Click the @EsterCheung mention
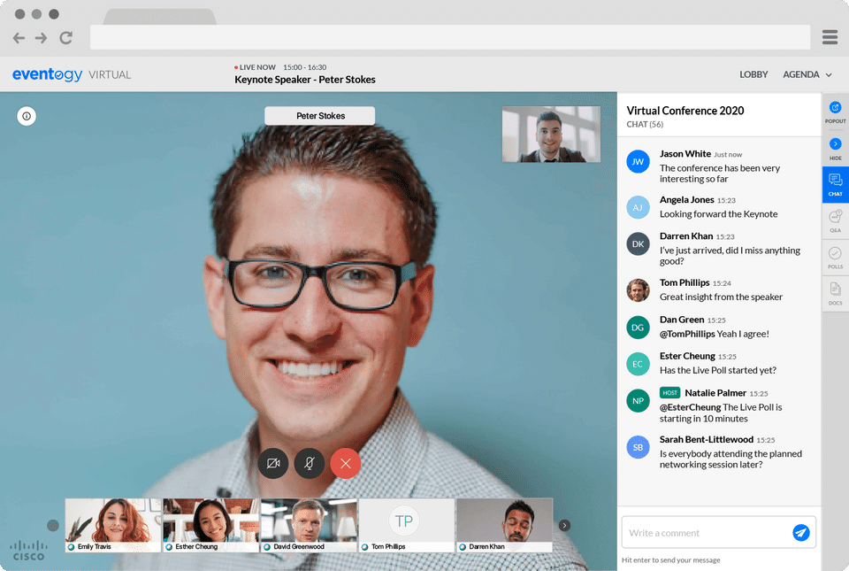Image resolution: width=849 pixels, height=571 pixels. pos(689,407)
